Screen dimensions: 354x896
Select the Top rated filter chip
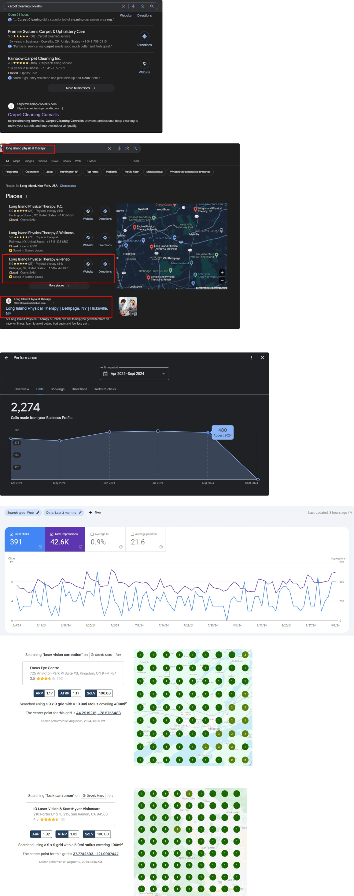point(92,172)
